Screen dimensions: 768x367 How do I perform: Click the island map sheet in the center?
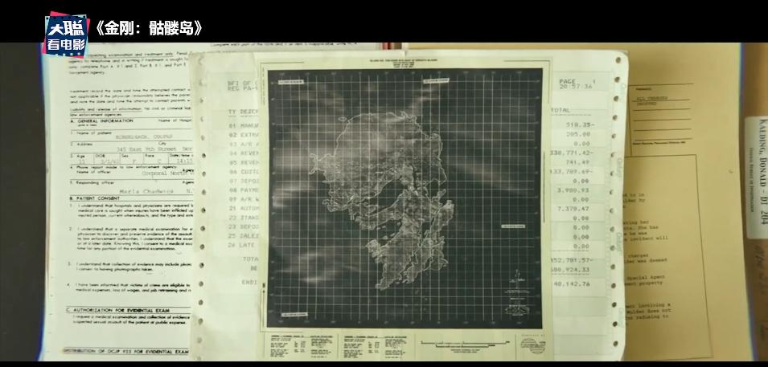405,206
